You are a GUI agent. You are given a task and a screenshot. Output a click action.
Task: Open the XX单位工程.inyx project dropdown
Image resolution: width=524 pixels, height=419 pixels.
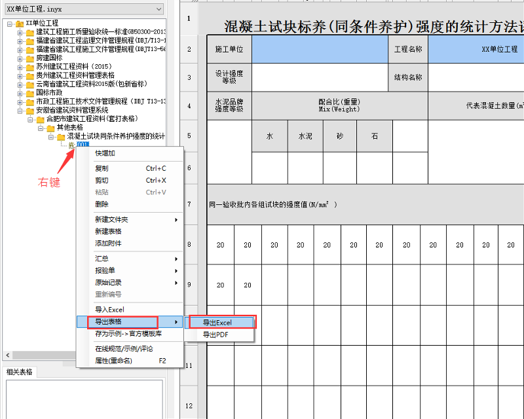point(158,9)
